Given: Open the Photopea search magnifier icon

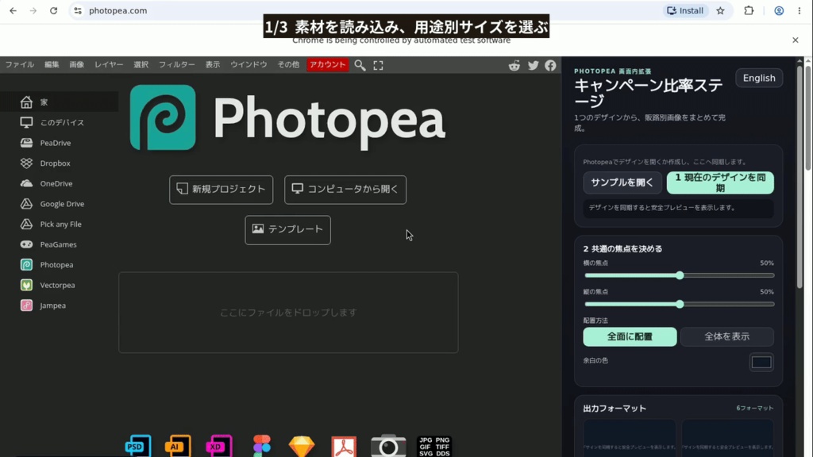Looking at the screenshot, I should tap(360, 65).
